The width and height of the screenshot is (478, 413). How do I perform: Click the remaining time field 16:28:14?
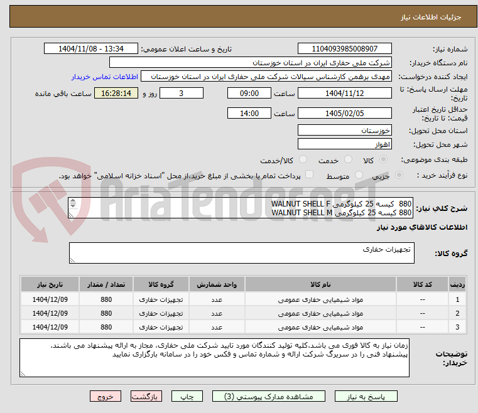point(116,93)
